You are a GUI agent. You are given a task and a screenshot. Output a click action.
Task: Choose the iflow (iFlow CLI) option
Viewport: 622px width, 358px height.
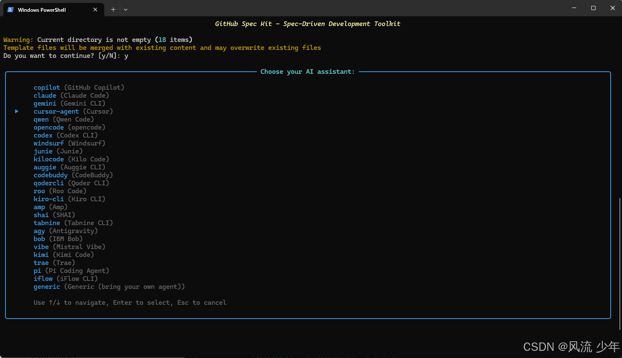click(66, 279)
